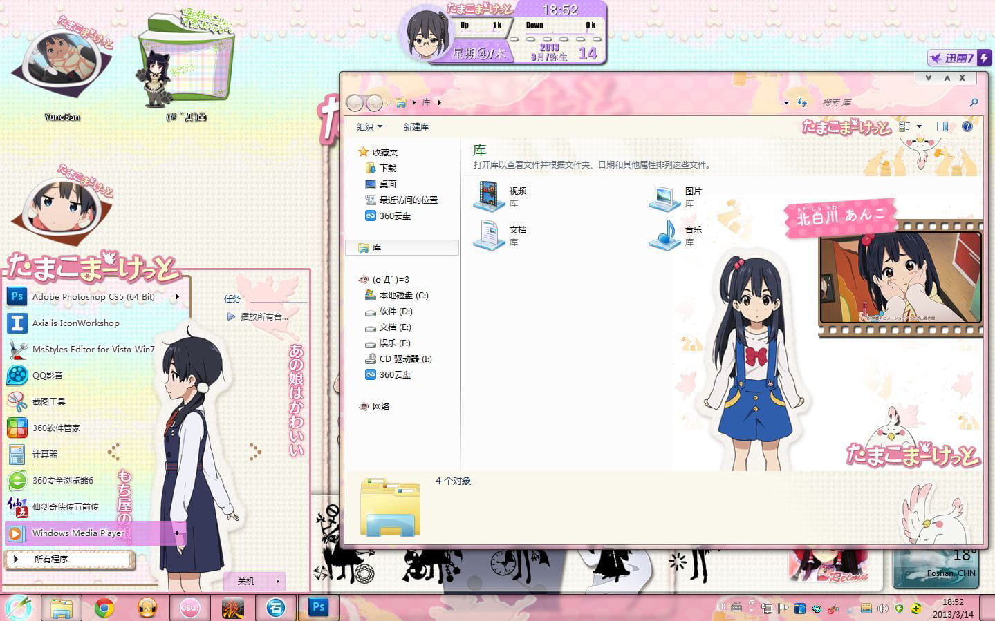Open QQ影音 media player
Screen dimensions: 995x621
pyautogui.click(x=48, y=375)
